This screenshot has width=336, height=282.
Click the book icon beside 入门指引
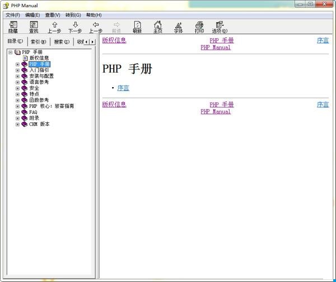point(25,70)
